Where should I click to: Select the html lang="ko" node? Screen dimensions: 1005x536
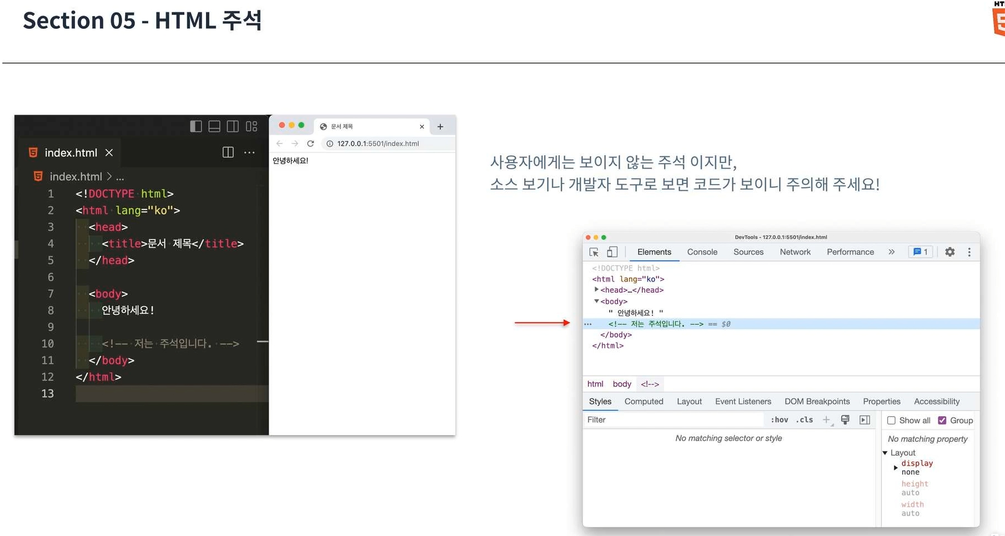pyautogui.click(x=628, y=279)
